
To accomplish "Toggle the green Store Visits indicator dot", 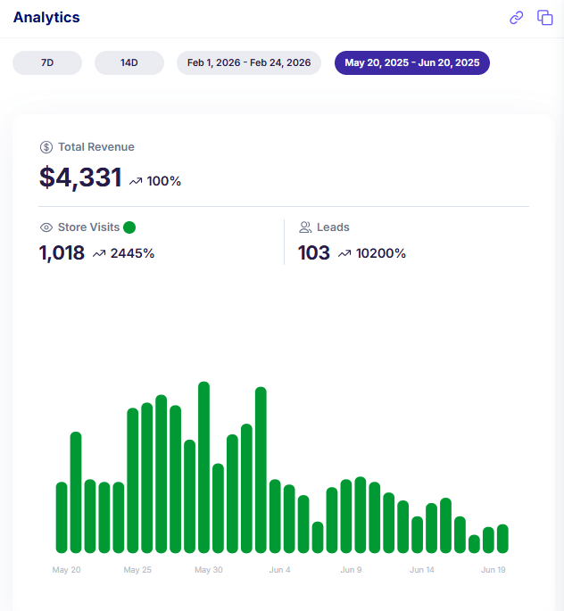I will (129, 227).
